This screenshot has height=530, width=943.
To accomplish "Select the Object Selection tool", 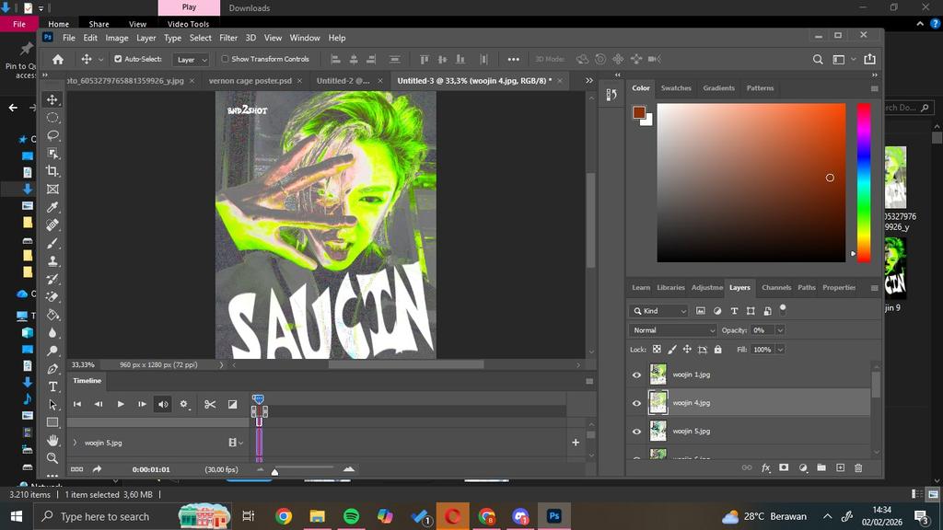I will coord(52,154).
